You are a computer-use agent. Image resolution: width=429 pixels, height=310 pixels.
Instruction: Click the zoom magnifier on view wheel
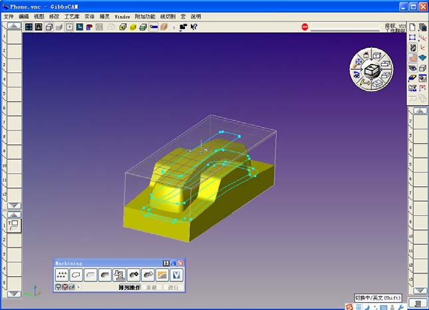(x=358, y=63)
